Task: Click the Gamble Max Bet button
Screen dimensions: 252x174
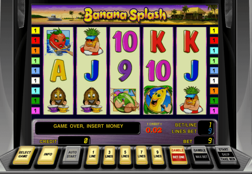Action: [x=200, y=154]
